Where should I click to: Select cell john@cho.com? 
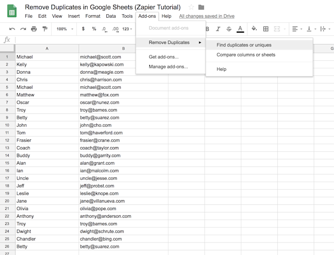click(123, 125)
